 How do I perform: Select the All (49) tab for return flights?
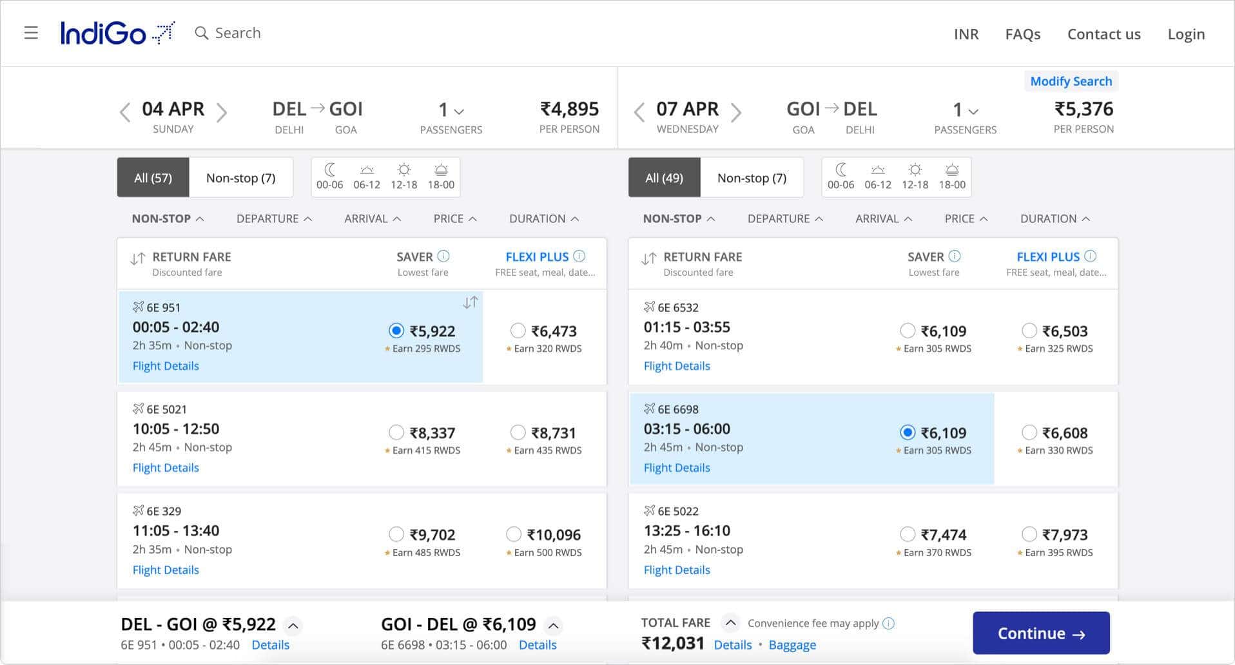click(663, 177)
